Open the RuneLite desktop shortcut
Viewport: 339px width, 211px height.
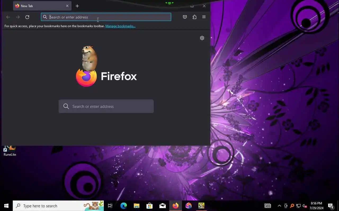coord(10,151)
